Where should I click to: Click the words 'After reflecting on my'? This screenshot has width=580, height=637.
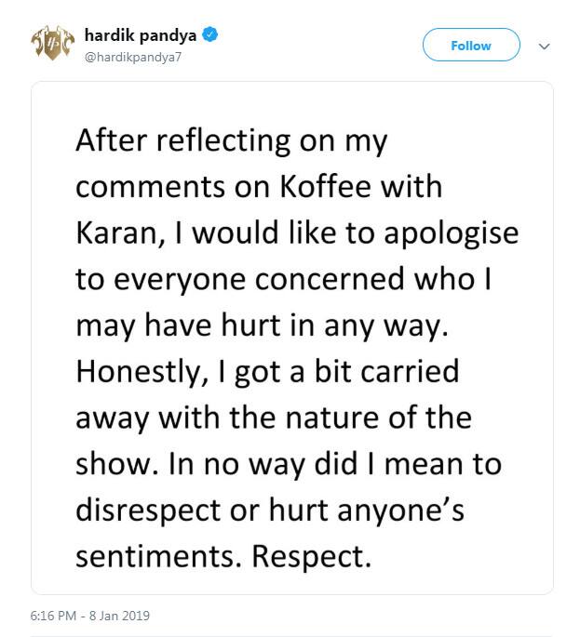click(x=232, y=141)
